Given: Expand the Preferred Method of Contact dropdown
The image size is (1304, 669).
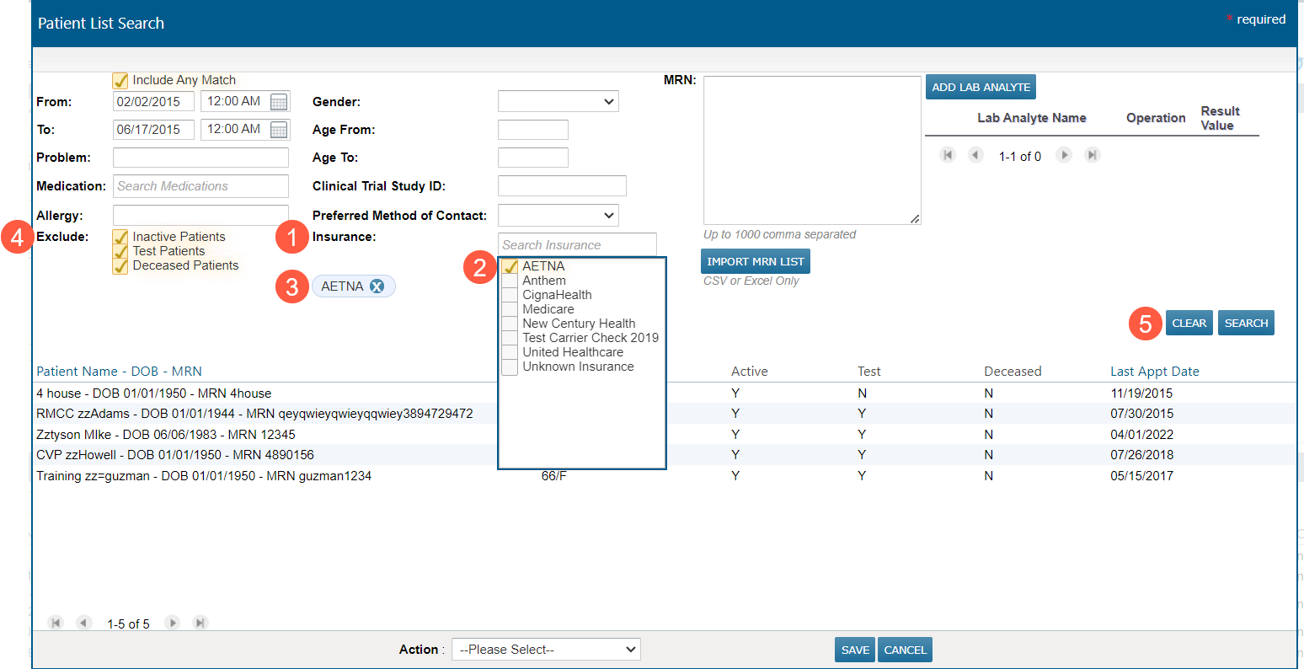Looking at the screenshot, I should click(558, 215).
